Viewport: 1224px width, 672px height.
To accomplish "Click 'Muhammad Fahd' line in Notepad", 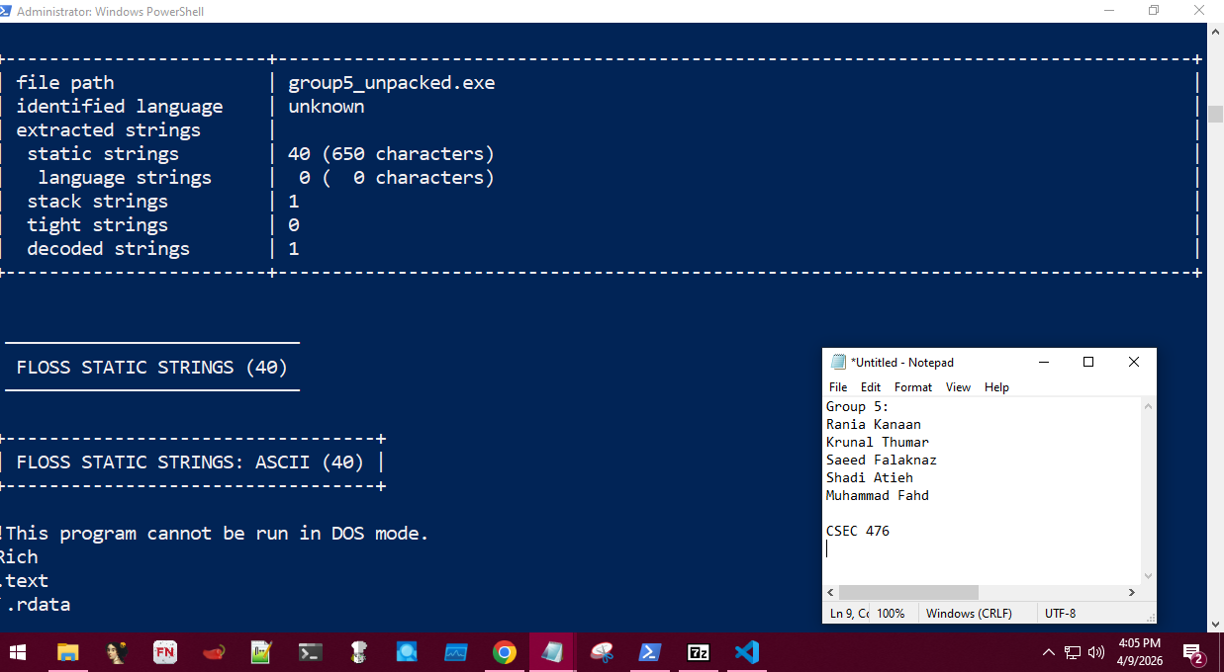I will click(878, 495).
